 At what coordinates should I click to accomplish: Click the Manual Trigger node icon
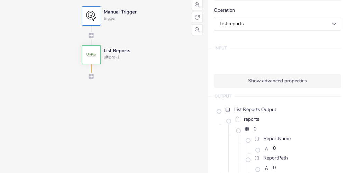click(91, 16)
